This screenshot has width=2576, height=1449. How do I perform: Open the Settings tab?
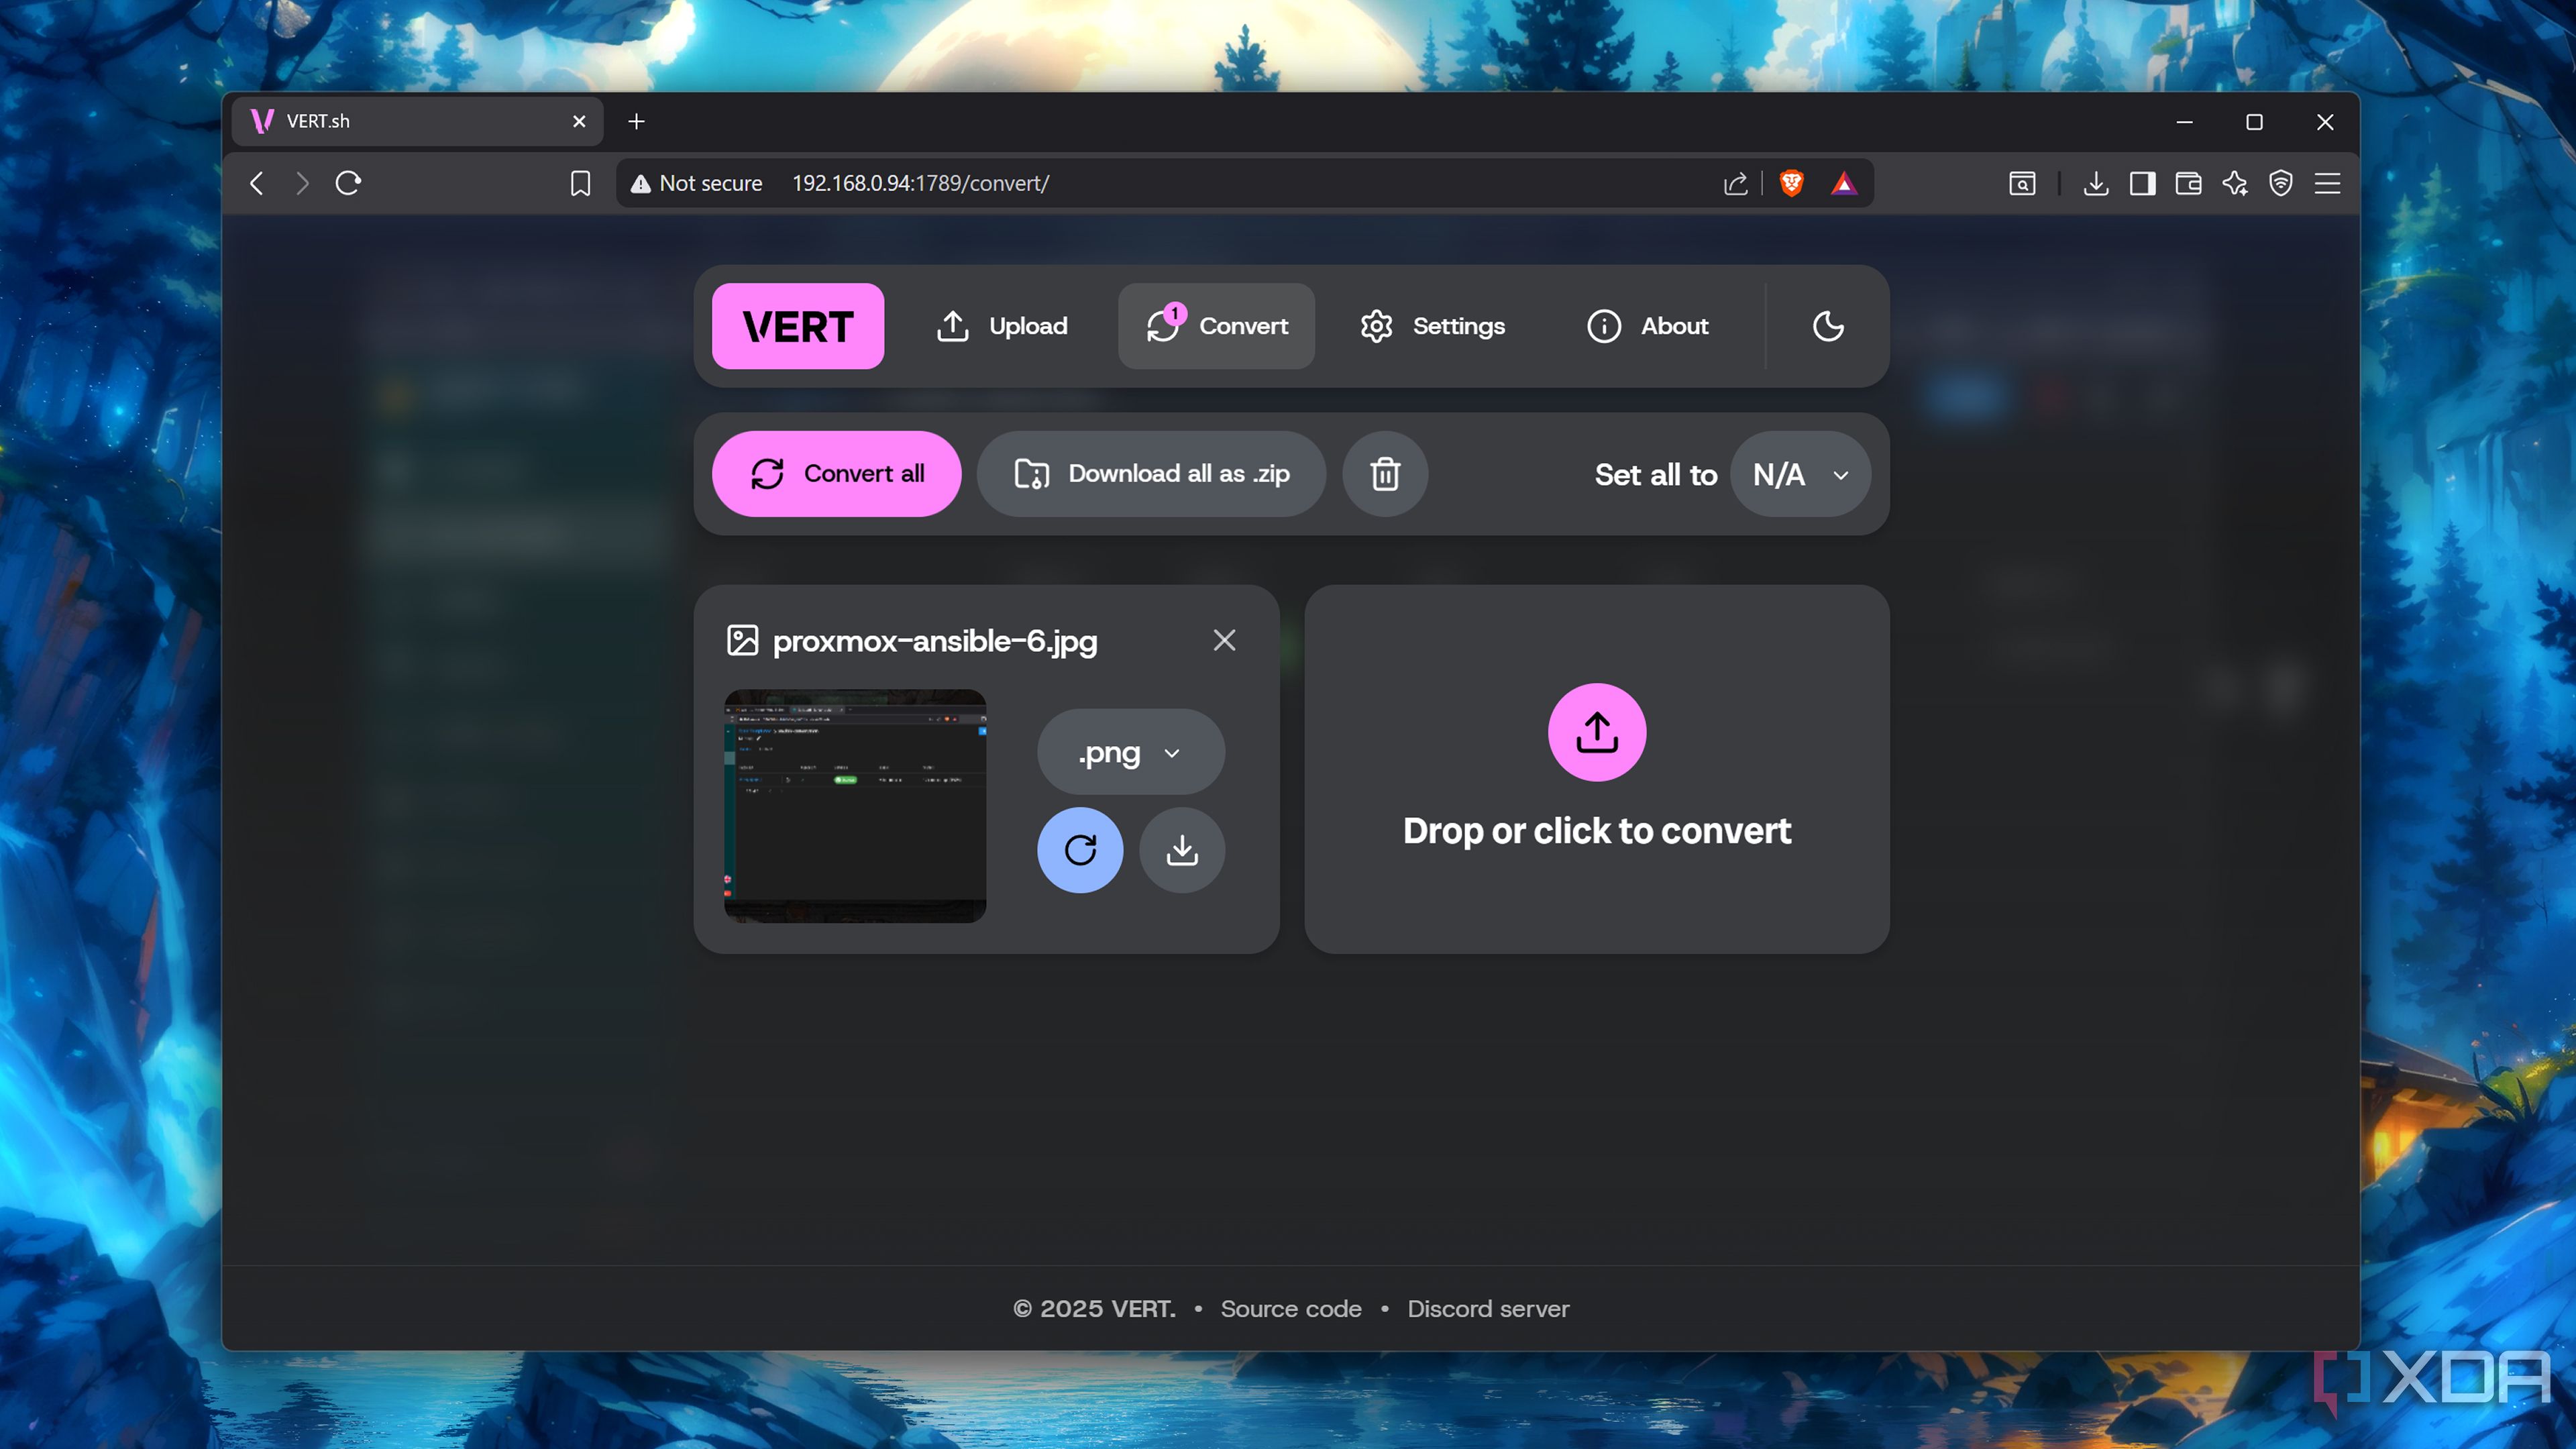[1432, 326]
